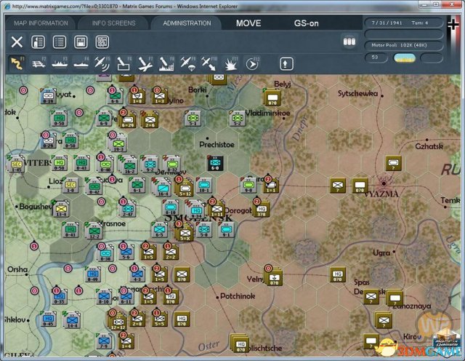Activate the F7 bomb airfield mode icon
Screen dimensions: 465x361
tap(145, 64)
